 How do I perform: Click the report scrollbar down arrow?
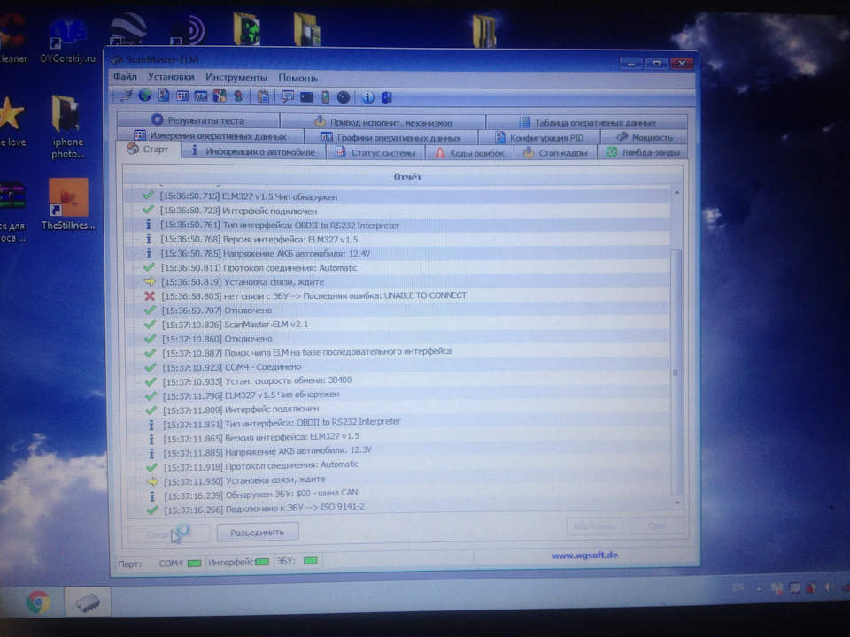677,503
